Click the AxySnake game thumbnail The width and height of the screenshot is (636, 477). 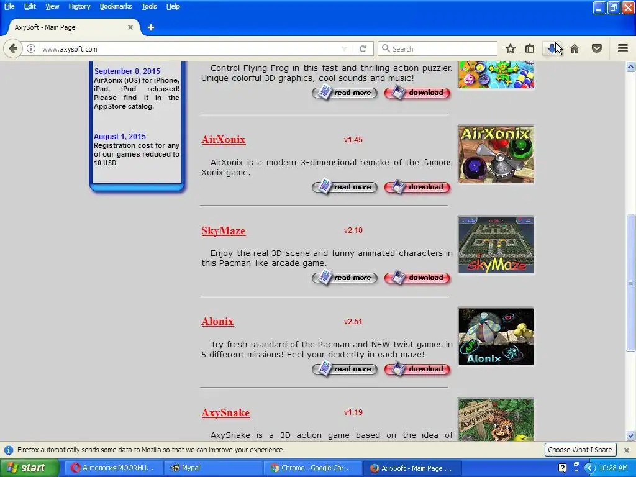(x=496, y=420)
